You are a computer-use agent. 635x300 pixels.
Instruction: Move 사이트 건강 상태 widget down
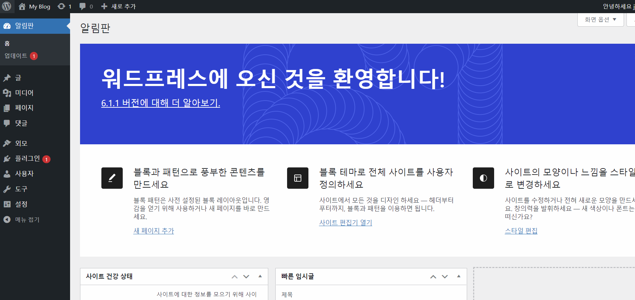coord(246,277)
